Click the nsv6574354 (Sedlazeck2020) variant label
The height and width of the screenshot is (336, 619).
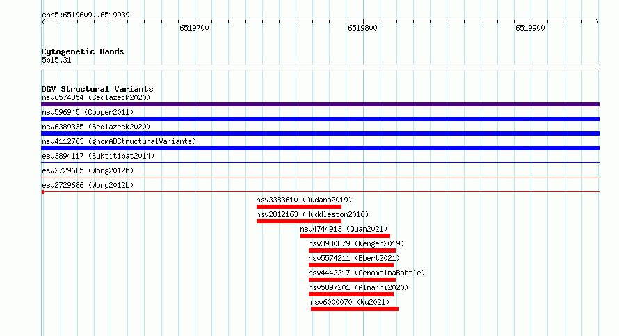click(x=96, y=97)
